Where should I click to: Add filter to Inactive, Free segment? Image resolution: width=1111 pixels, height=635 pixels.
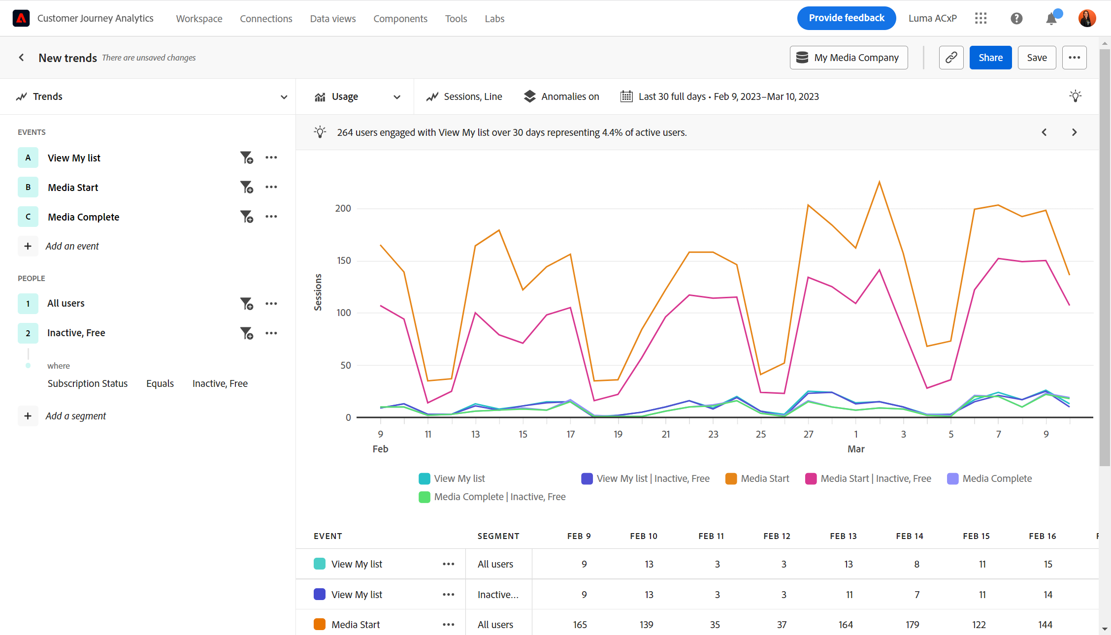pyautogui.click(x=246, y=333)
